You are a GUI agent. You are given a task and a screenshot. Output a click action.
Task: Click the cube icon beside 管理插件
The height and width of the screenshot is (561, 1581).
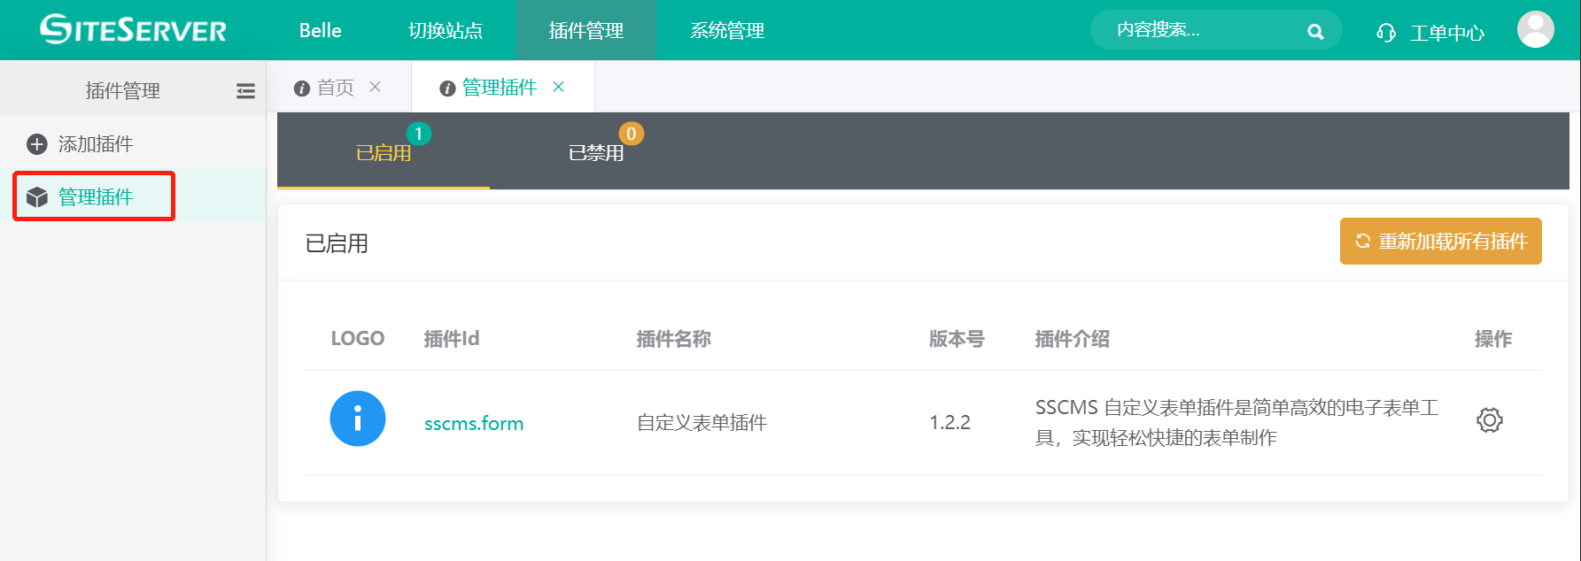coord(37,197)
